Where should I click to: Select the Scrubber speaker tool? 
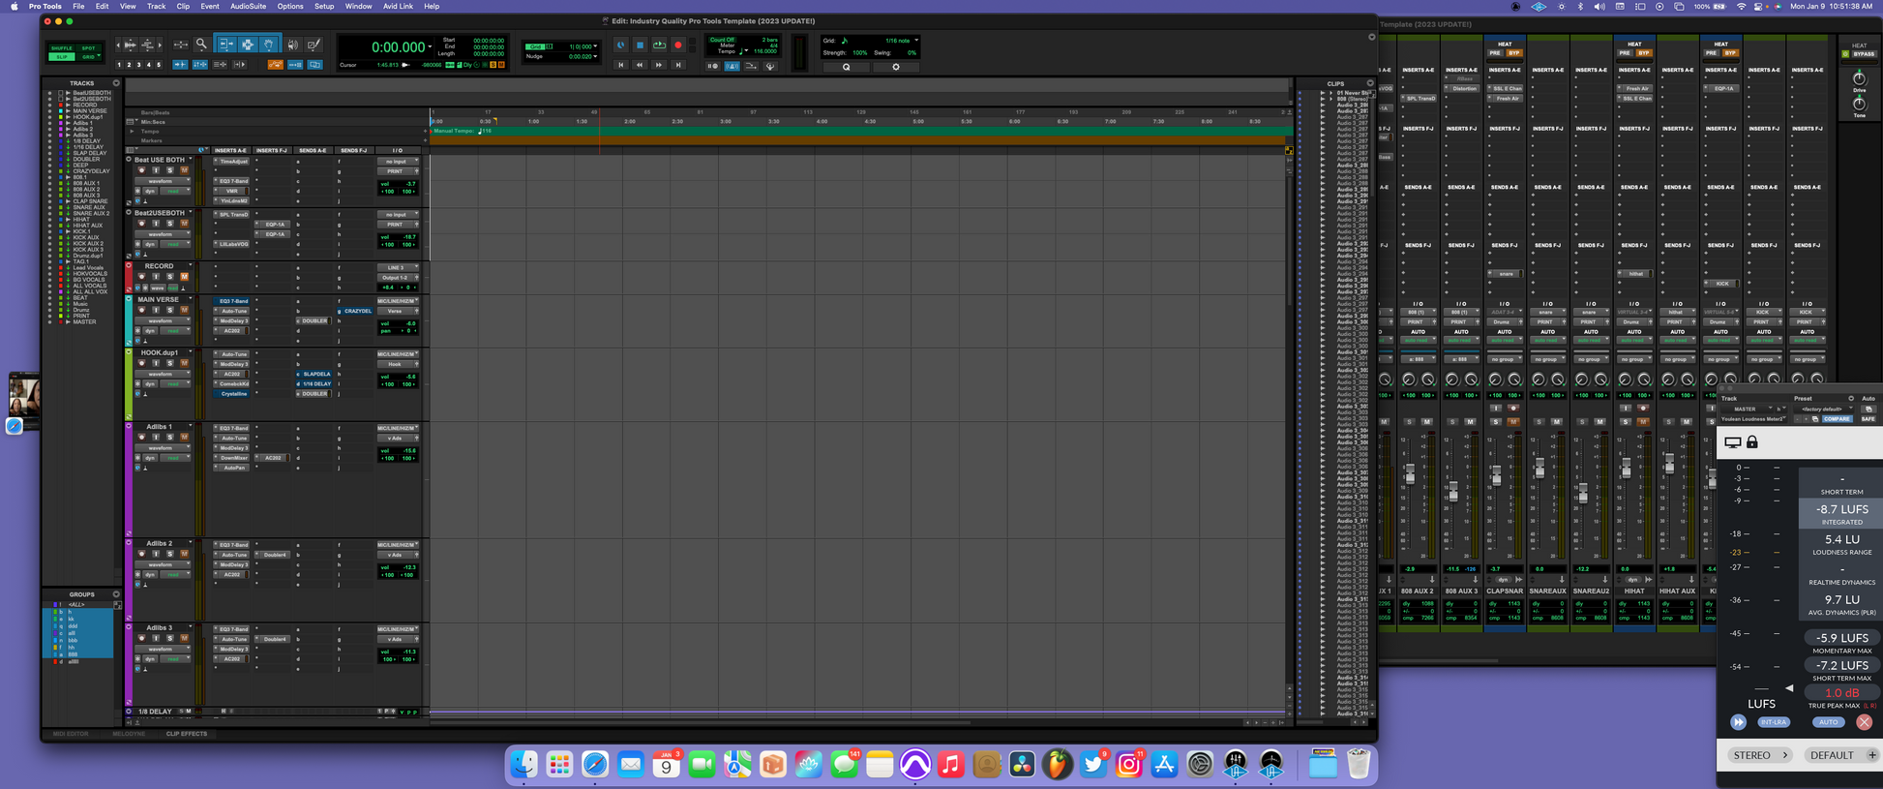(292, 45)
